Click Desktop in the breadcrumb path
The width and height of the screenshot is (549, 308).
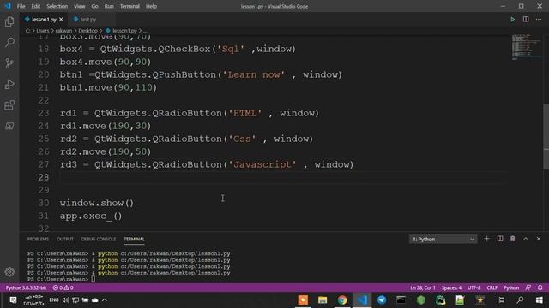(87, 31)
